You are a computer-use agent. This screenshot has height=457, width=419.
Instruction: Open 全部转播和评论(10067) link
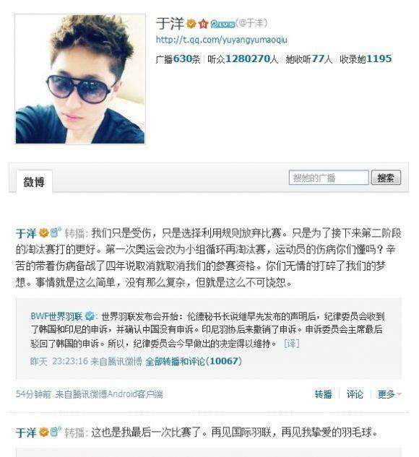pos(194,362)
